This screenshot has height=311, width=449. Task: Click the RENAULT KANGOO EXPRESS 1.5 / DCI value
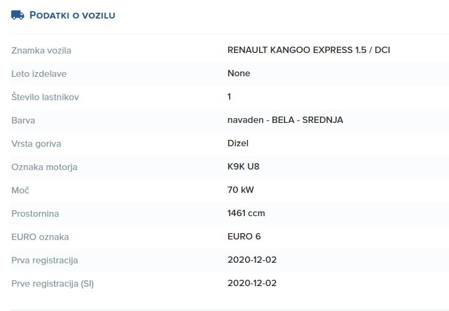click(312, 50)
